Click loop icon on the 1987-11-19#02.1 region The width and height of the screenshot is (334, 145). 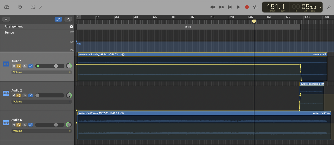[x=122, y=113]
